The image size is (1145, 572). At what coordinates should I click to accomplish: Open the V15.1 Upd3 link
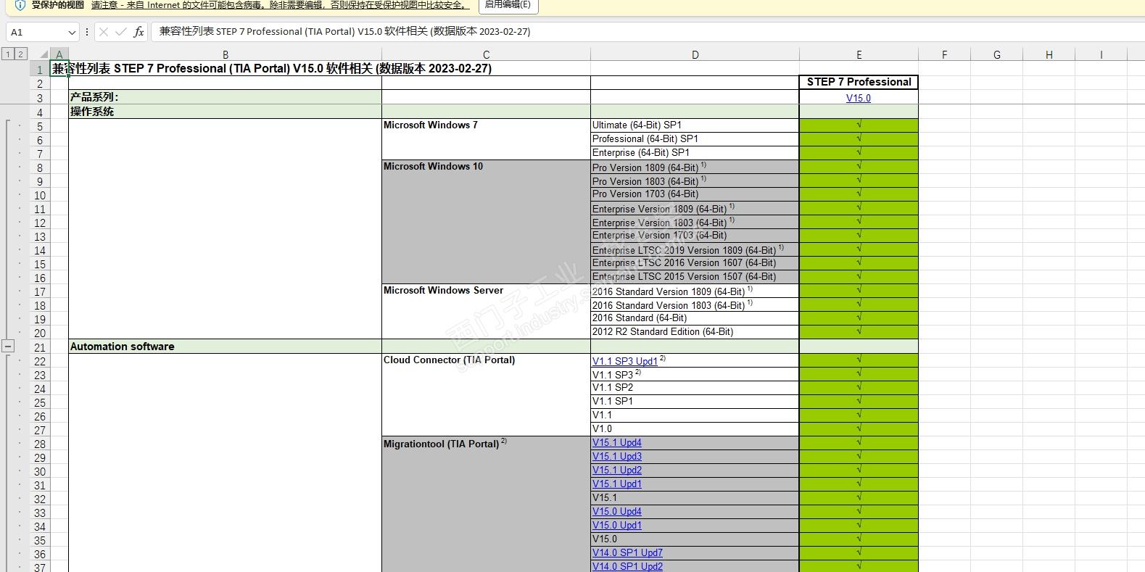pyautogui.click(x=617, y=456)
